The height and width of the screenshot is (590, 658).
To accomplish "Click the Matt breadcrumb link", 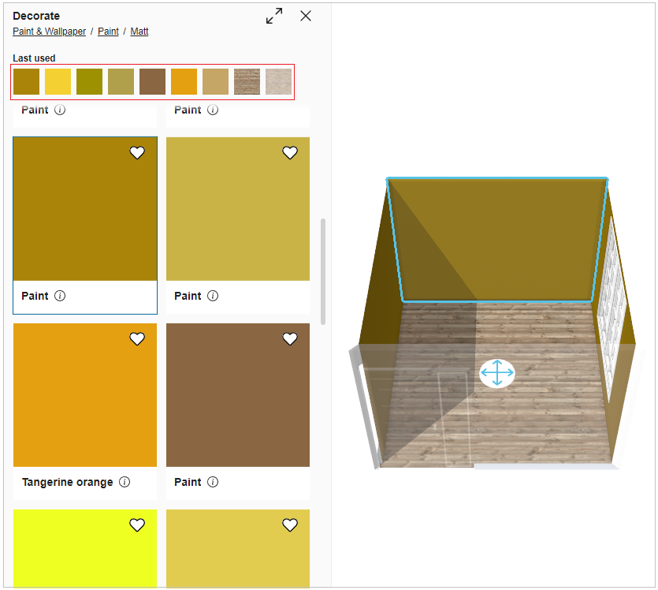I will click(x=139, y=32).
